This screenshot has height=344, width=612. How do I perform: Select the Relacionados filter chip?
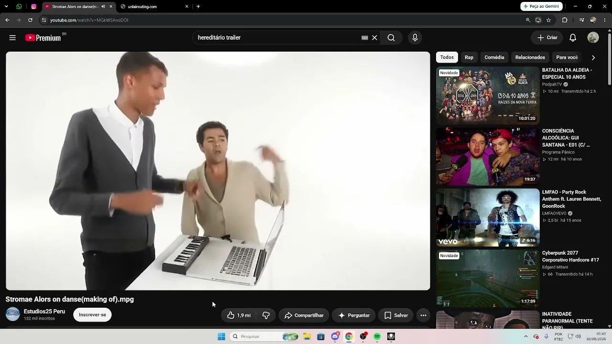[x=530, y=57]
